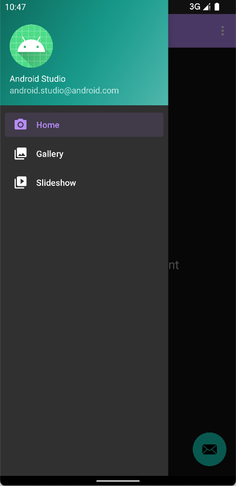The image size is (236, 486).
Task: Tap the cellular signal icon
Action: tap(206, 7)
